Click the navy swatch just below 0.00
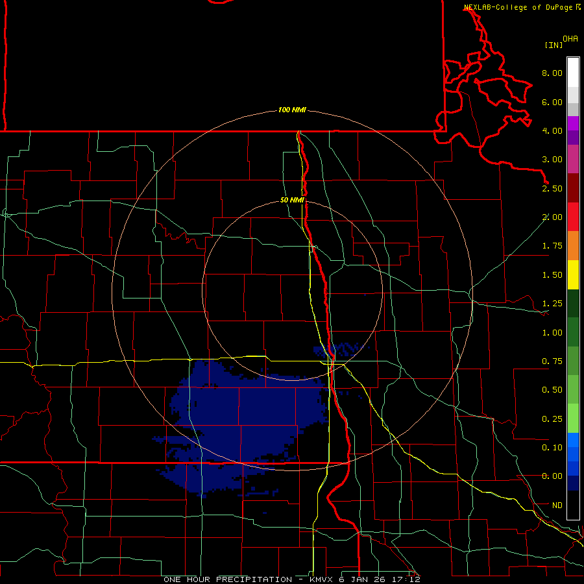 tap(573, 483)
